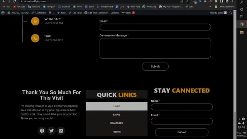Select PHONE in Quick Links

coord(117,132)
